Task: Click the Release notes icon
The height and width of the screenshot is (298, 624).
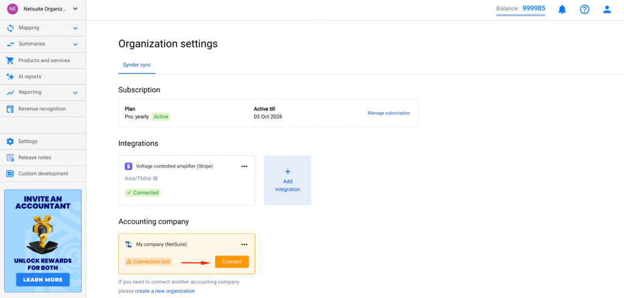Action: pos(10,157)
